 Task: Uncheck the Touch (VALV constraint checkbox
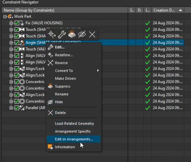[17, 49]
